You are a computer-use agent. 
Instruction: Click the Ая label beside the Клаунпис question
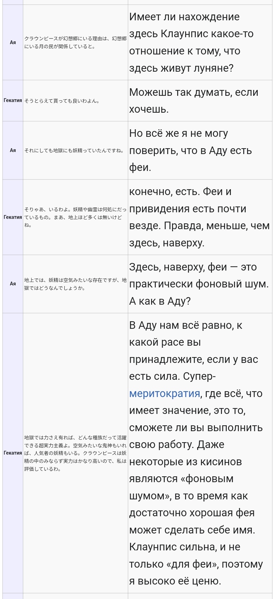click(x=13, y=42)
